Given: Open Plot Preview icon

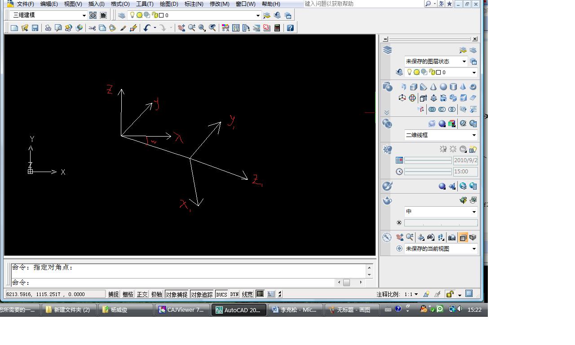Looking at the screenshot, I should pyautogui.click(x=58, y=28).
